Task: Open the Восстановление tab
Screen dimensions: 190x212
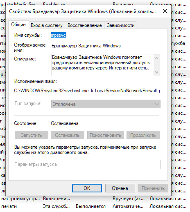Action: tap(85, 25)
